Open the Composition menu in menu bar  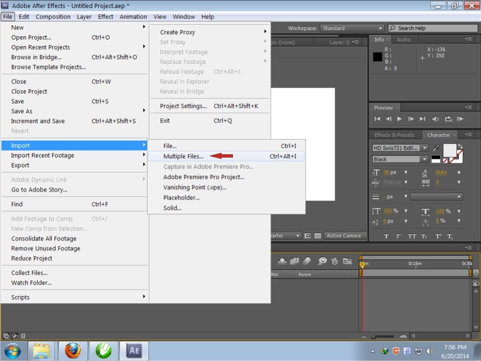click(x=53, y=16)
